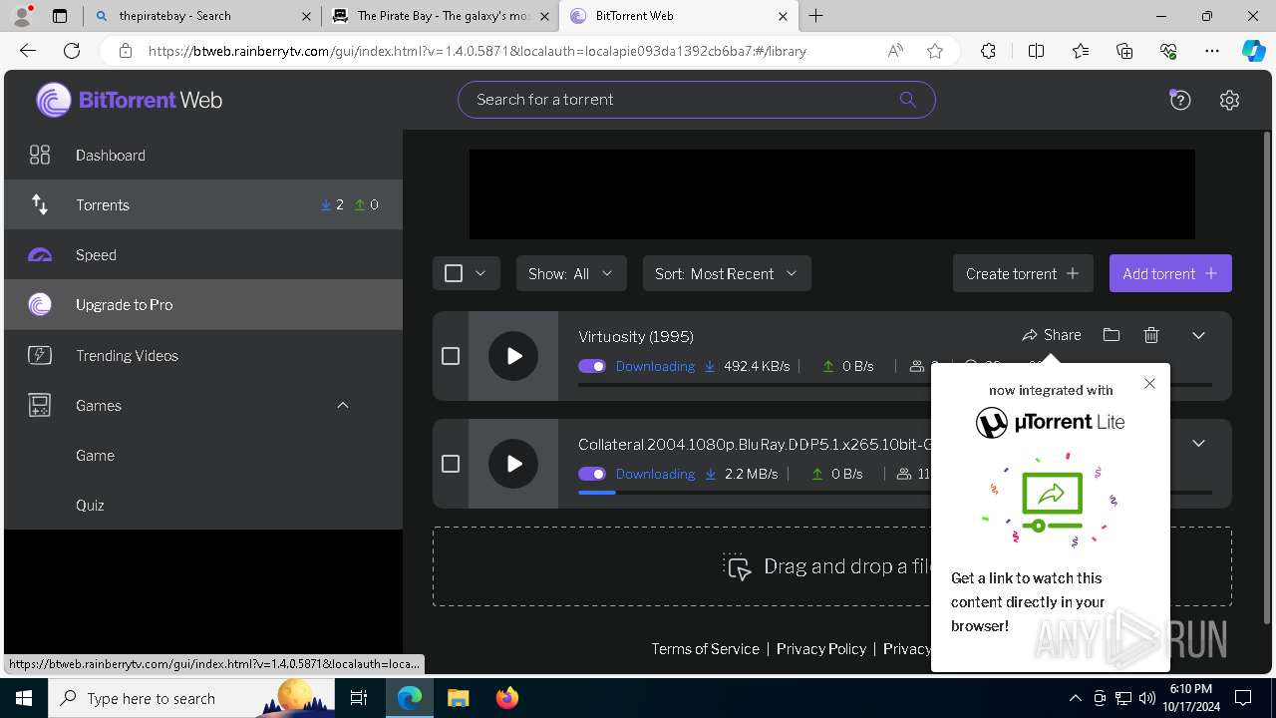Open Edge profile icon
The image size is (1276, 718).
[x=22, y=16]
